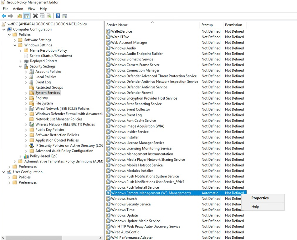Choose Properties from the context menu

(x=263, y=198)
